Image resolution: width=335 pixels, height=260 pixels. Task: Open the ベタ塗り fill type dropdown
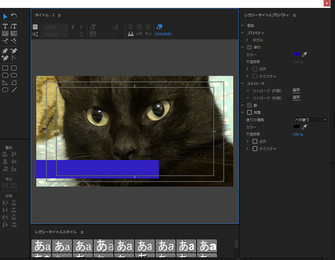tap(310, 120)
